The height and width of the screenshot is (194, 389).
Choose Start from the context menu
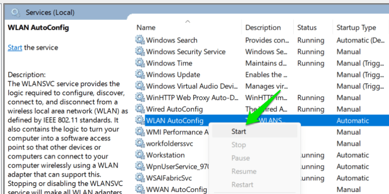[254, 131]
